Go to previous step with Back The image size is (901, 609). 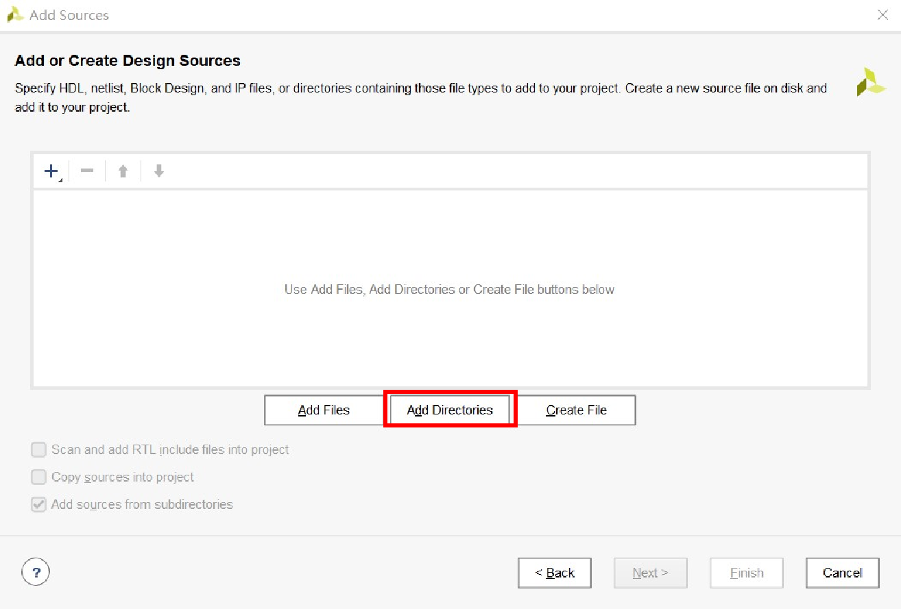(555, 573)
